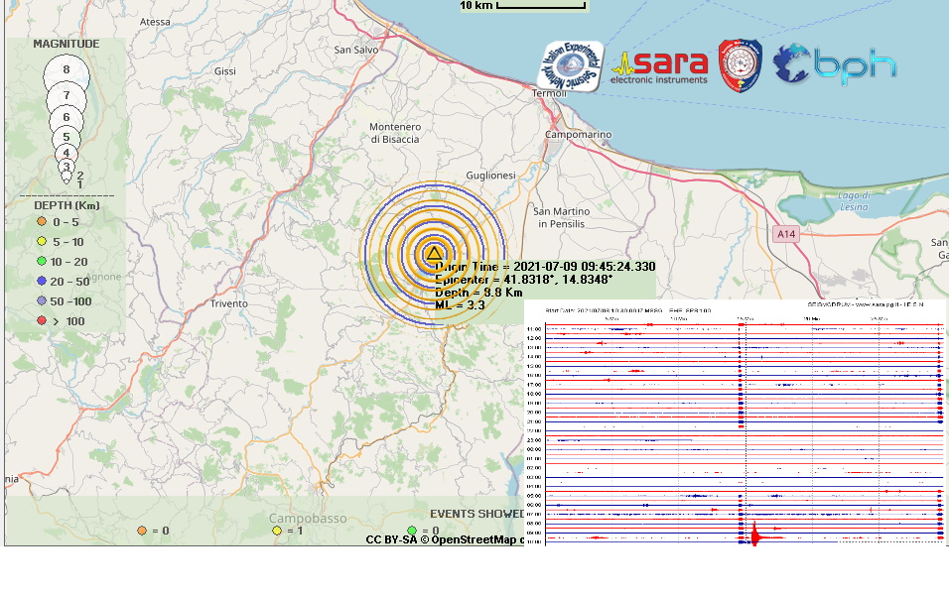Click the bph globe logo
949x595 pixels.
coord(835,64)
